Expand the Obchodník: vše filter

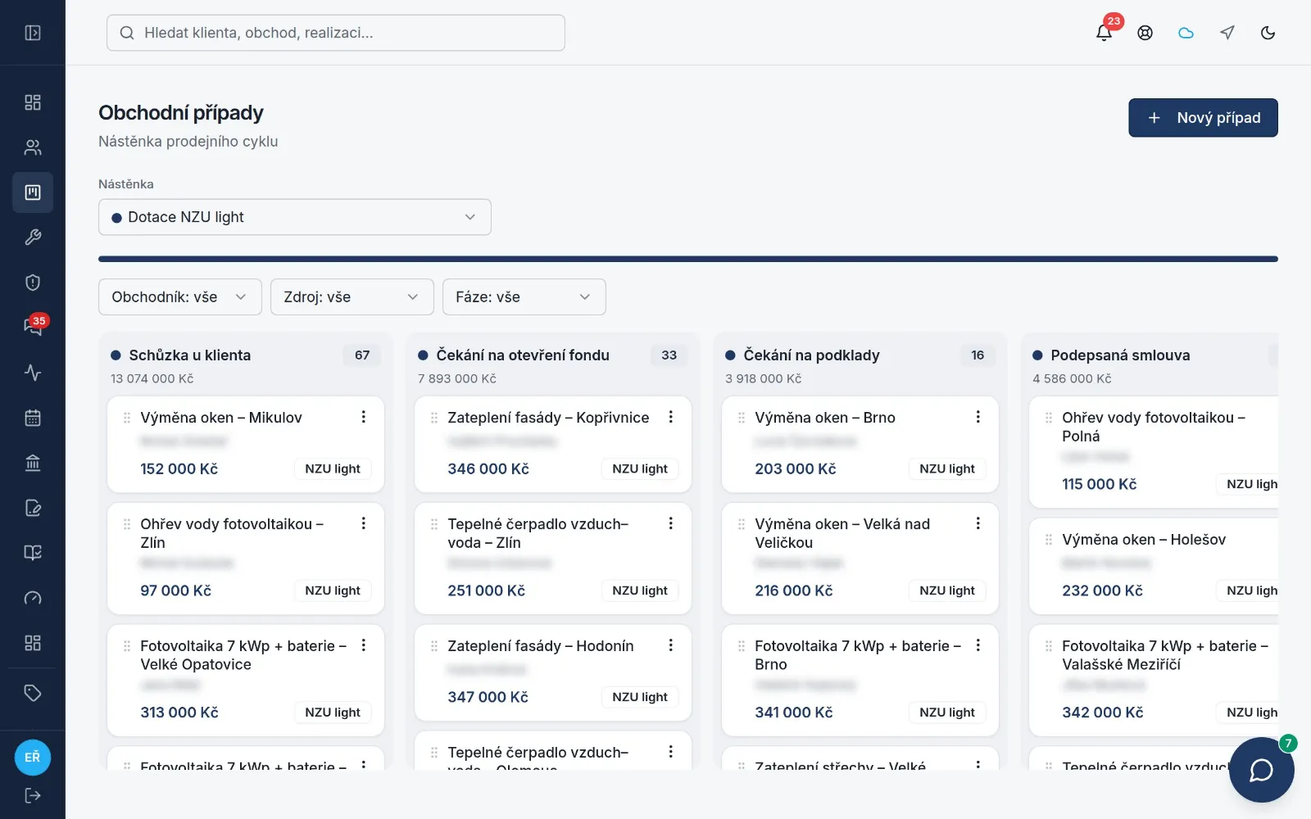[x=180, y=296]
